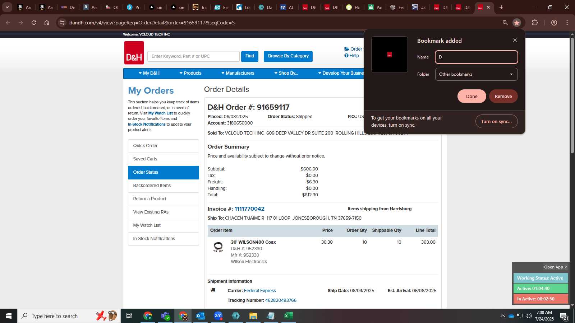575x323 pixels.
Task: Click the volume speaker tray icon
Action: coord(529,316)
